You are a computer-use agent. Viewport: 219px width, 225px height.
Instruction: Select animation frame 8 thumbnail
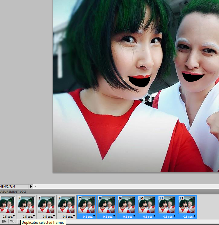106,205
